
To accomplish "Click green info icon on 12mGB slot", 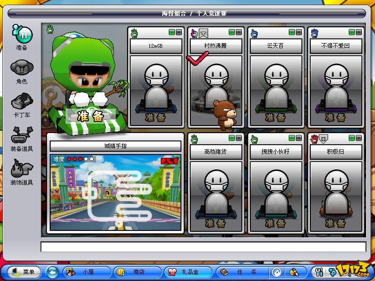I will [172, 32].
